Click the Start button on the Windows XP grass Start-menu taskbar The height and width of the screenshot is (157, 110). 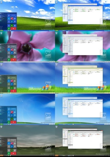click(2, 93)
